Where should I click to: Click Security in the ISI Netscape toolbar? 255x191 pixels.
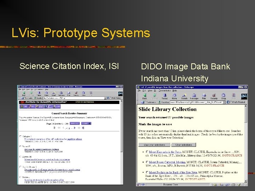(76, 93)
